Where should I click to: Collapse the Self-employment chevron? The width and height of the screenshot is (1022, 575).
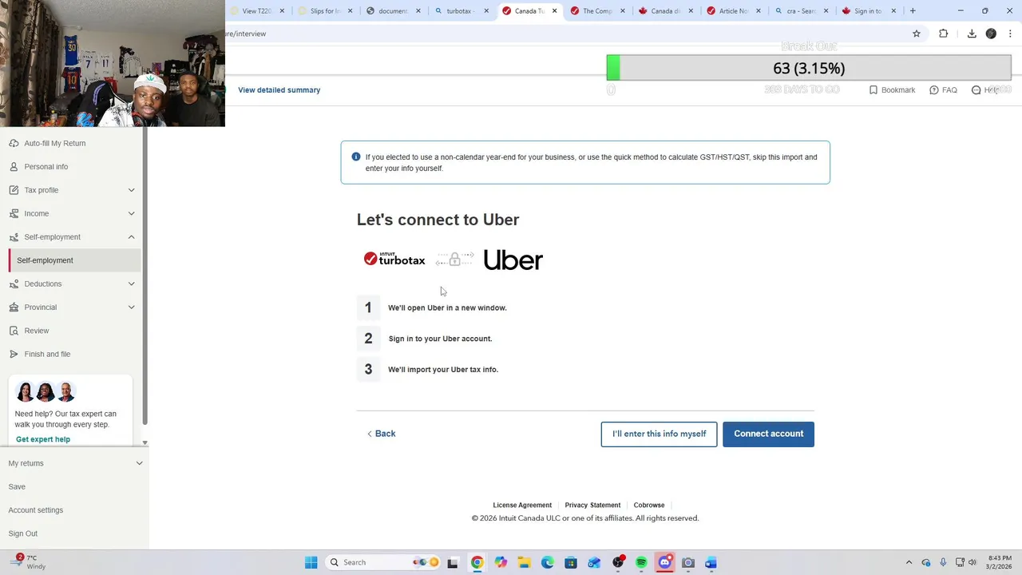131,237
